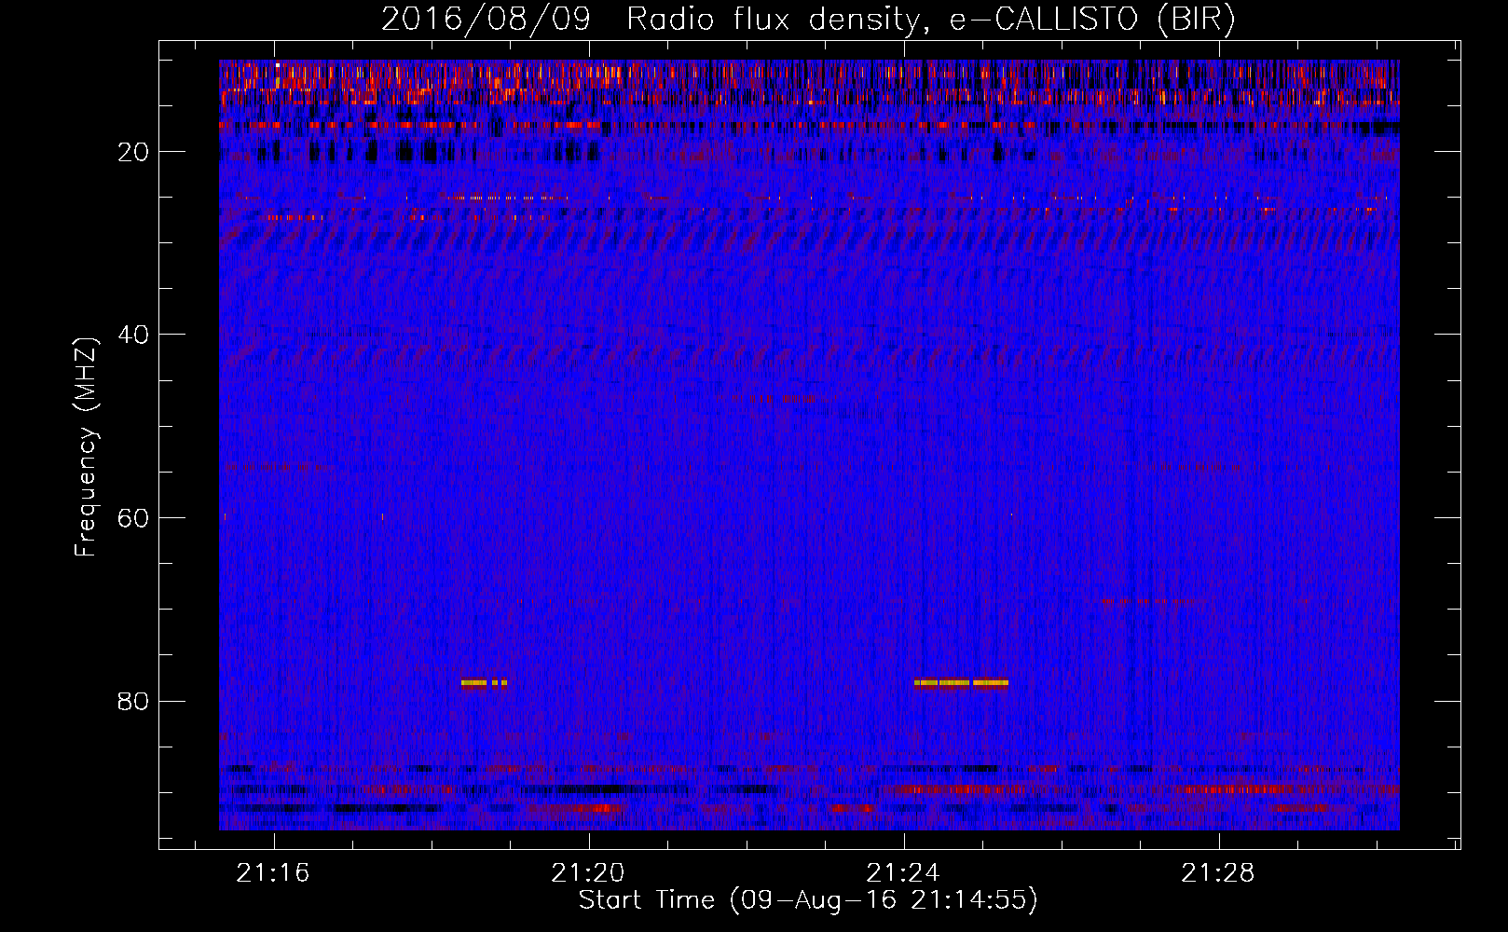Click the 20 MHz frequency tick label

(134, 152)
